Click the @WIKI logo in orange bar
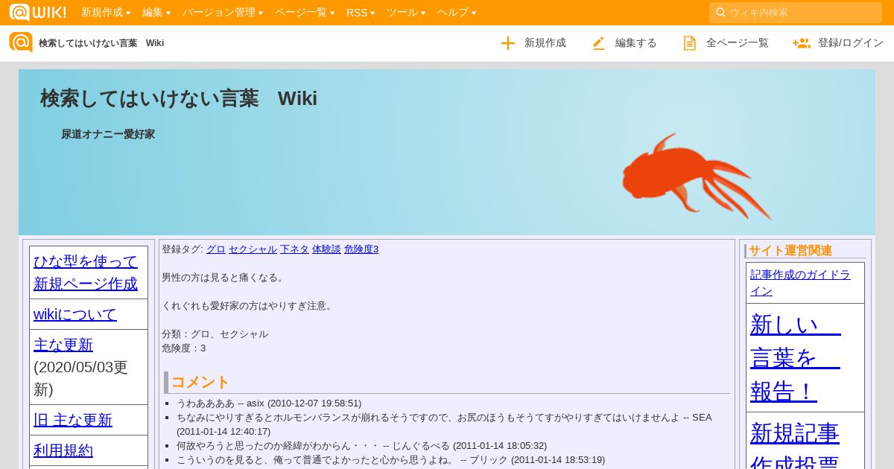 (x=37, y=12)
